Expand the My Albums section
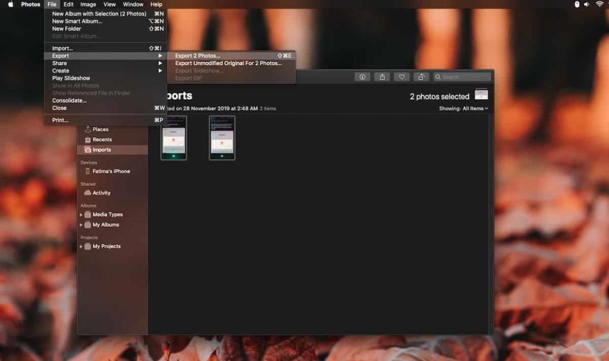Viewport: 609px width, 361px height. pos(83,224)
